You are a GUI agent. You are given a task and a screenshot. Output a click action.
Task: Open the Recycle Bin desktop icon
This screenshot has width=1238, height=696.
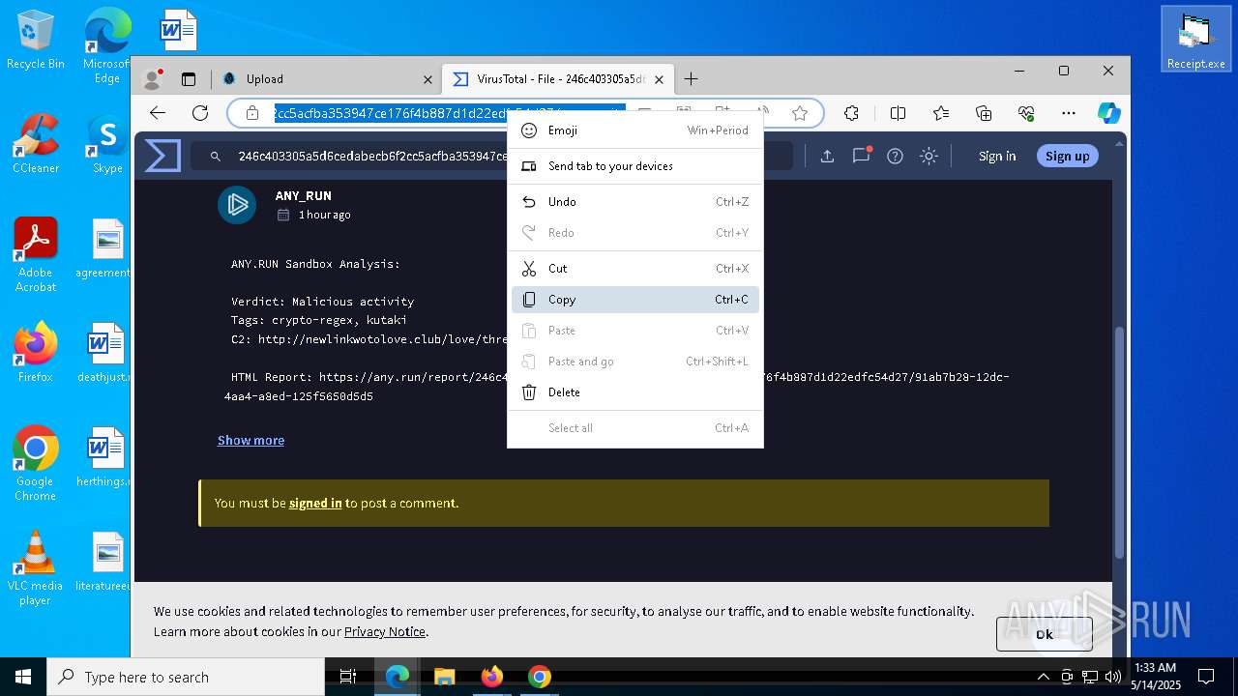click(x=35, y=39)
